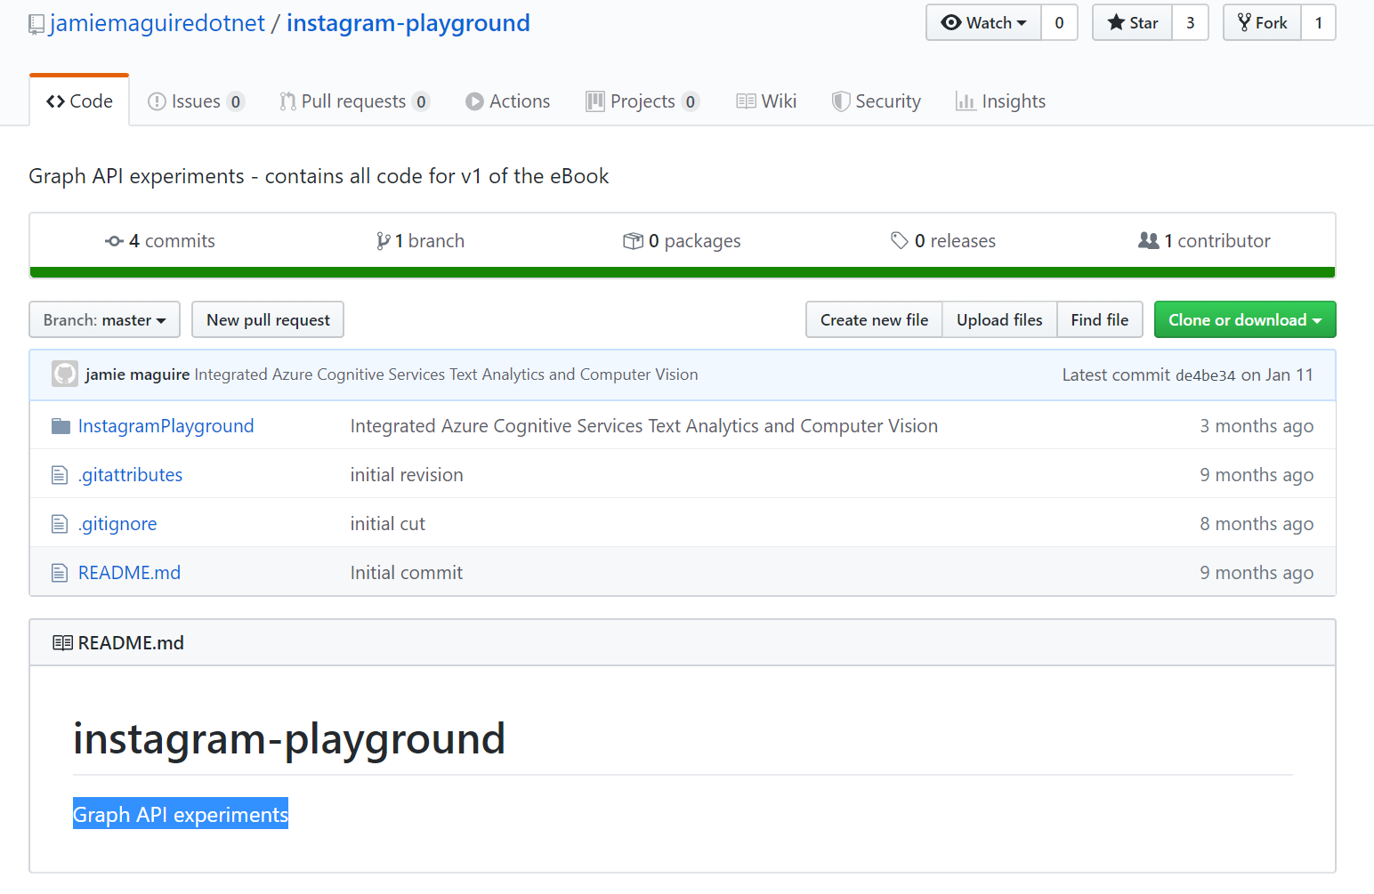Click InstagramPlayground row's Integrated Azure commit message
The width and height of the screenshot is (1374, 894).
(x=644, y=426)
